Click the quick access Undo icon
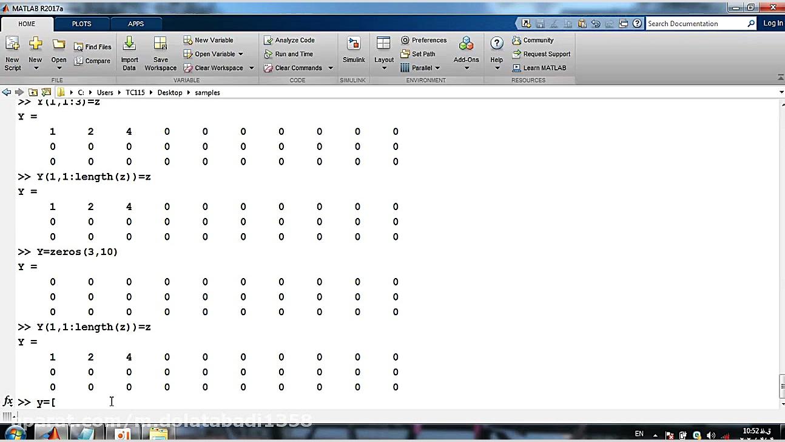Screen dimensions: 785x442 point(596,24)
